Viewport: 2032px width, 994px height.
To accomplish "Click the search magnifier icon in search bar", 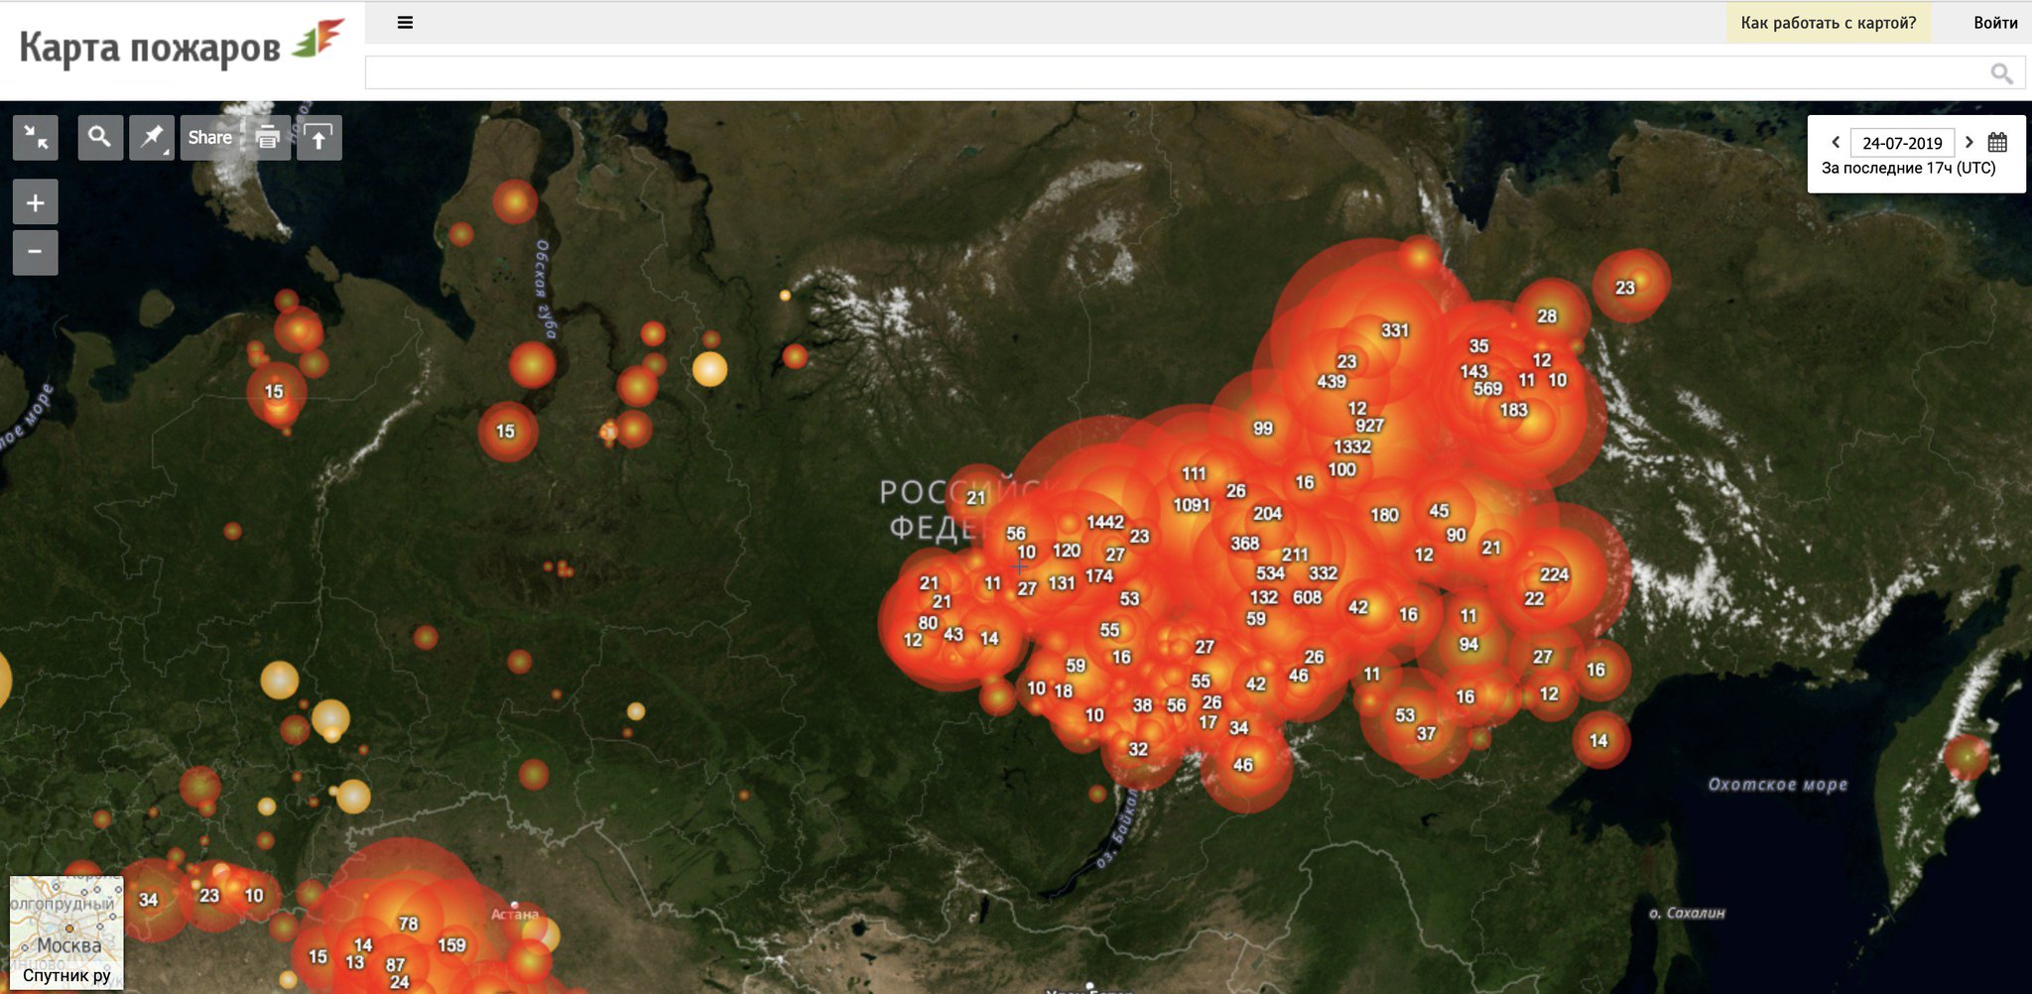I will coord(2001,73).
